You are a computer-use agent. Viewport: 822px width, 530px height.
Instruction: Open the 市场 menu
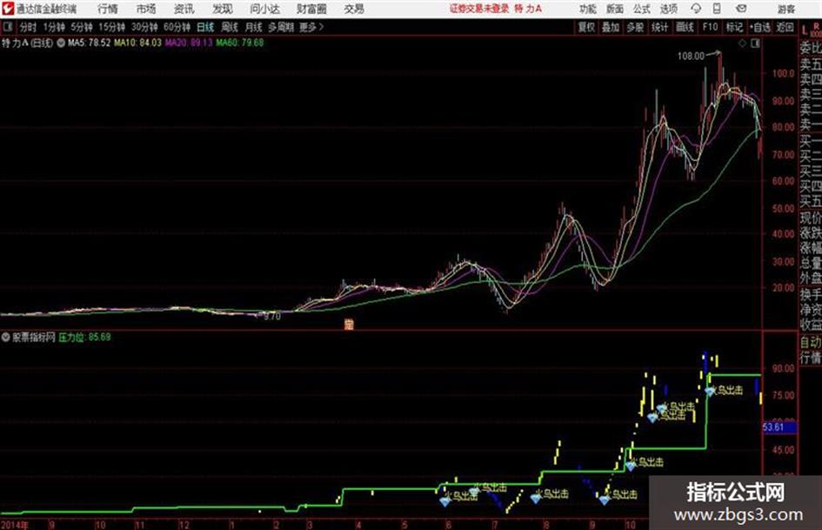click(146, 9)
